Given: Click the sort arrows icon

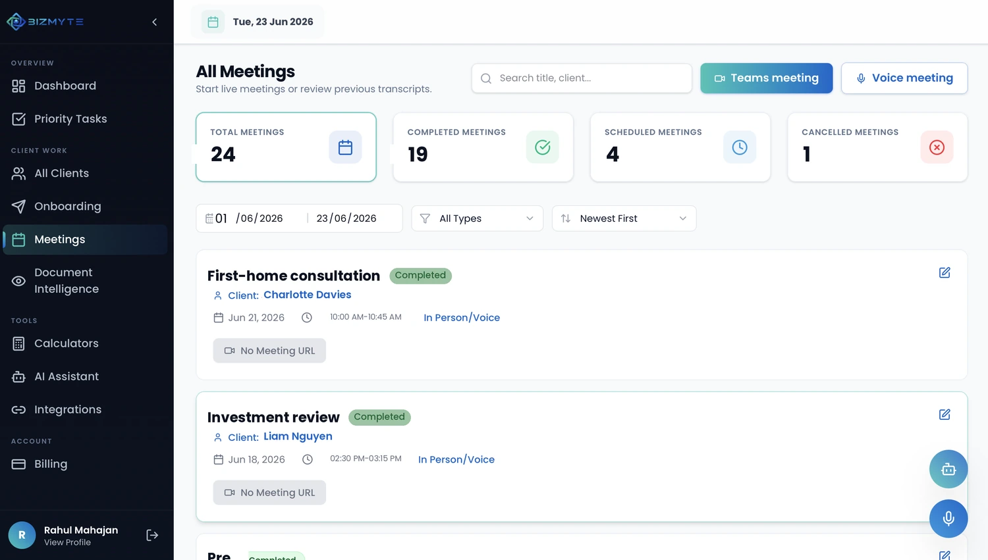Looking at the screenshot, I should [x=566, y=218].
